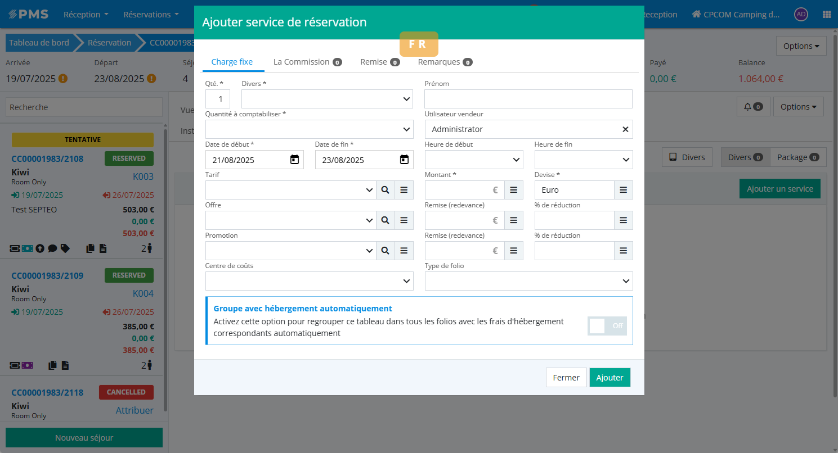The width and height of the screenshot is (838, 453).
Task: Click the Fermer button
Action: point(566,378)
